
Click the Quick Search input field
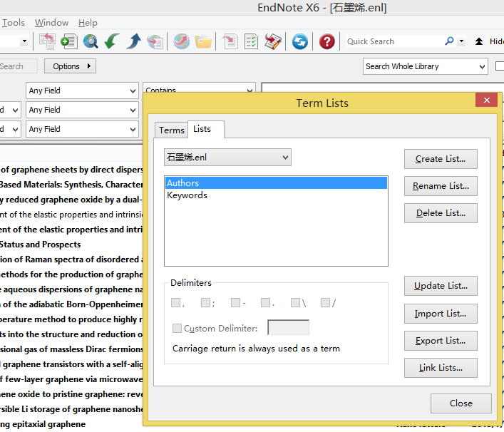[x=394, y=41]
